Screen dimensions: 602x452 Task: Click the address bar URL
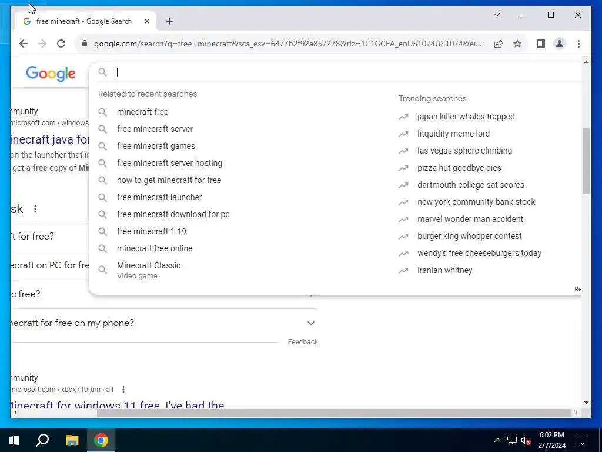288,44
